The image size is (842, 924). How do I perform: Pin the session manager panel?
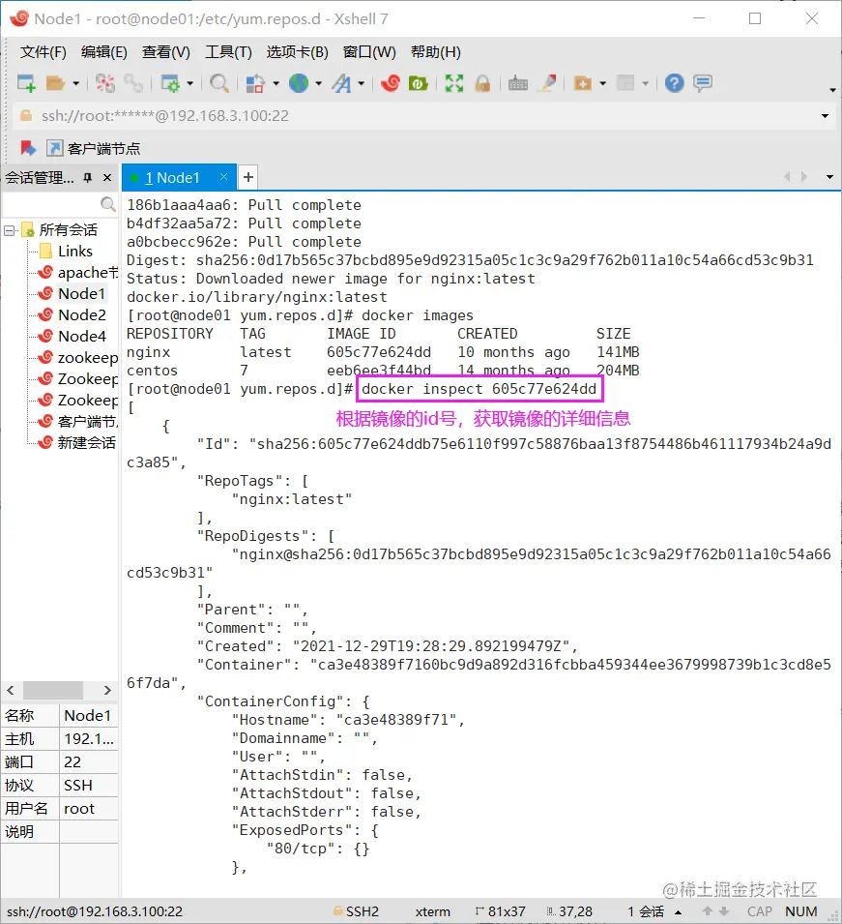pyautogui.click(x=88, y=177)
